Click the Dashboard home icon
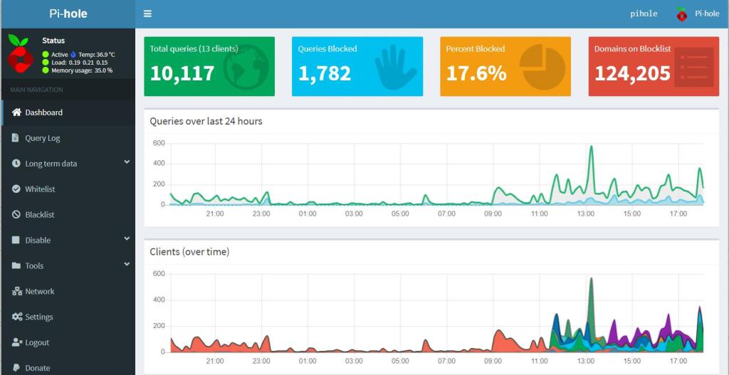This screenshot has width=729, height=375. point(17,112)
